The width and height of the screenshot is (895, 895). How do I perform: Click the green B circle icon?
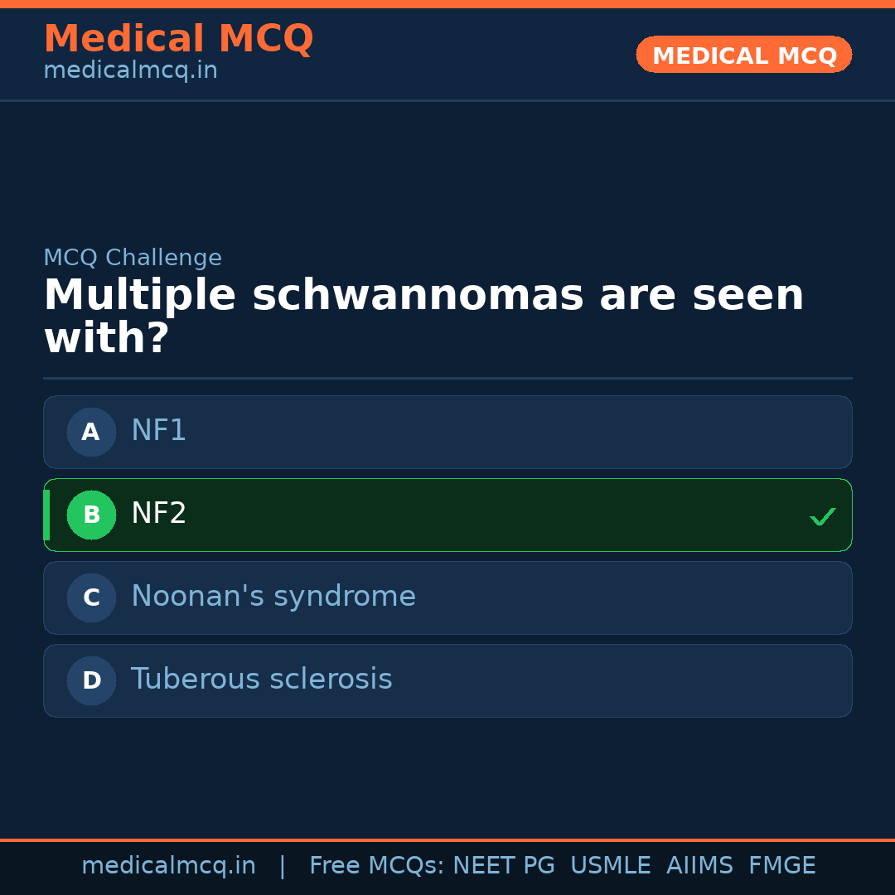pos(91,515)
